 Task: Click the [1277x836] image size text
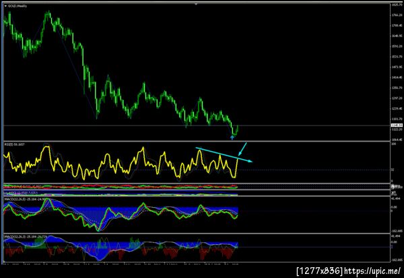click(x=320, y=271)
